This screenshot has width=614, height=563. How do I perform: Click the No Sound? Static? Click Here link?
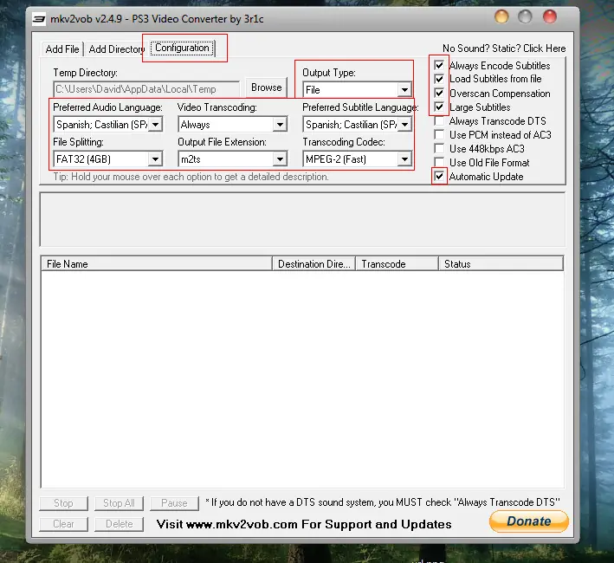pos(504,49)
